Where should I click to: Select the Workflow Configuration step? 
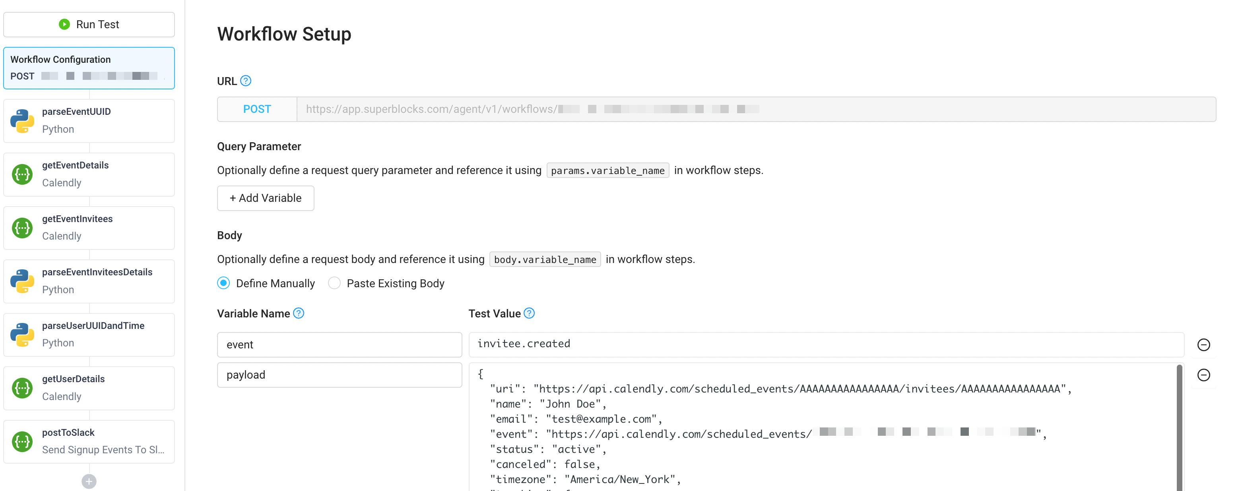(x=89, y=68)
